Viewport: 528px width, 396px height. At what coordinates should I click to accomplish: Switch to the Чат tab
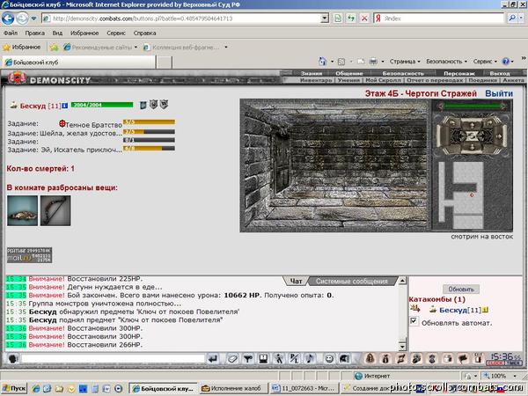[296, 282]
